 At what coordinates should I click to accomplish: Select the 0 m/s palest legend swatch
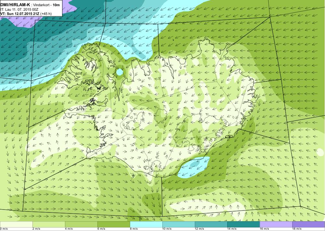click(16, 224)
